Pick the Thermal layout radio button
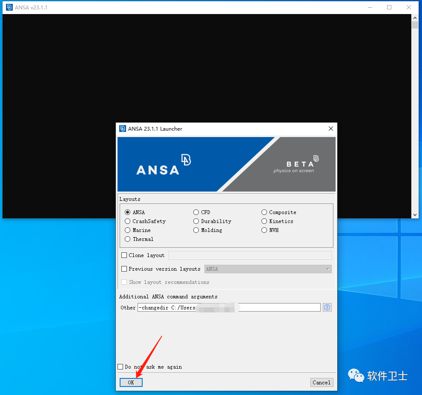422x395 pixels. [x=128, y=239]
